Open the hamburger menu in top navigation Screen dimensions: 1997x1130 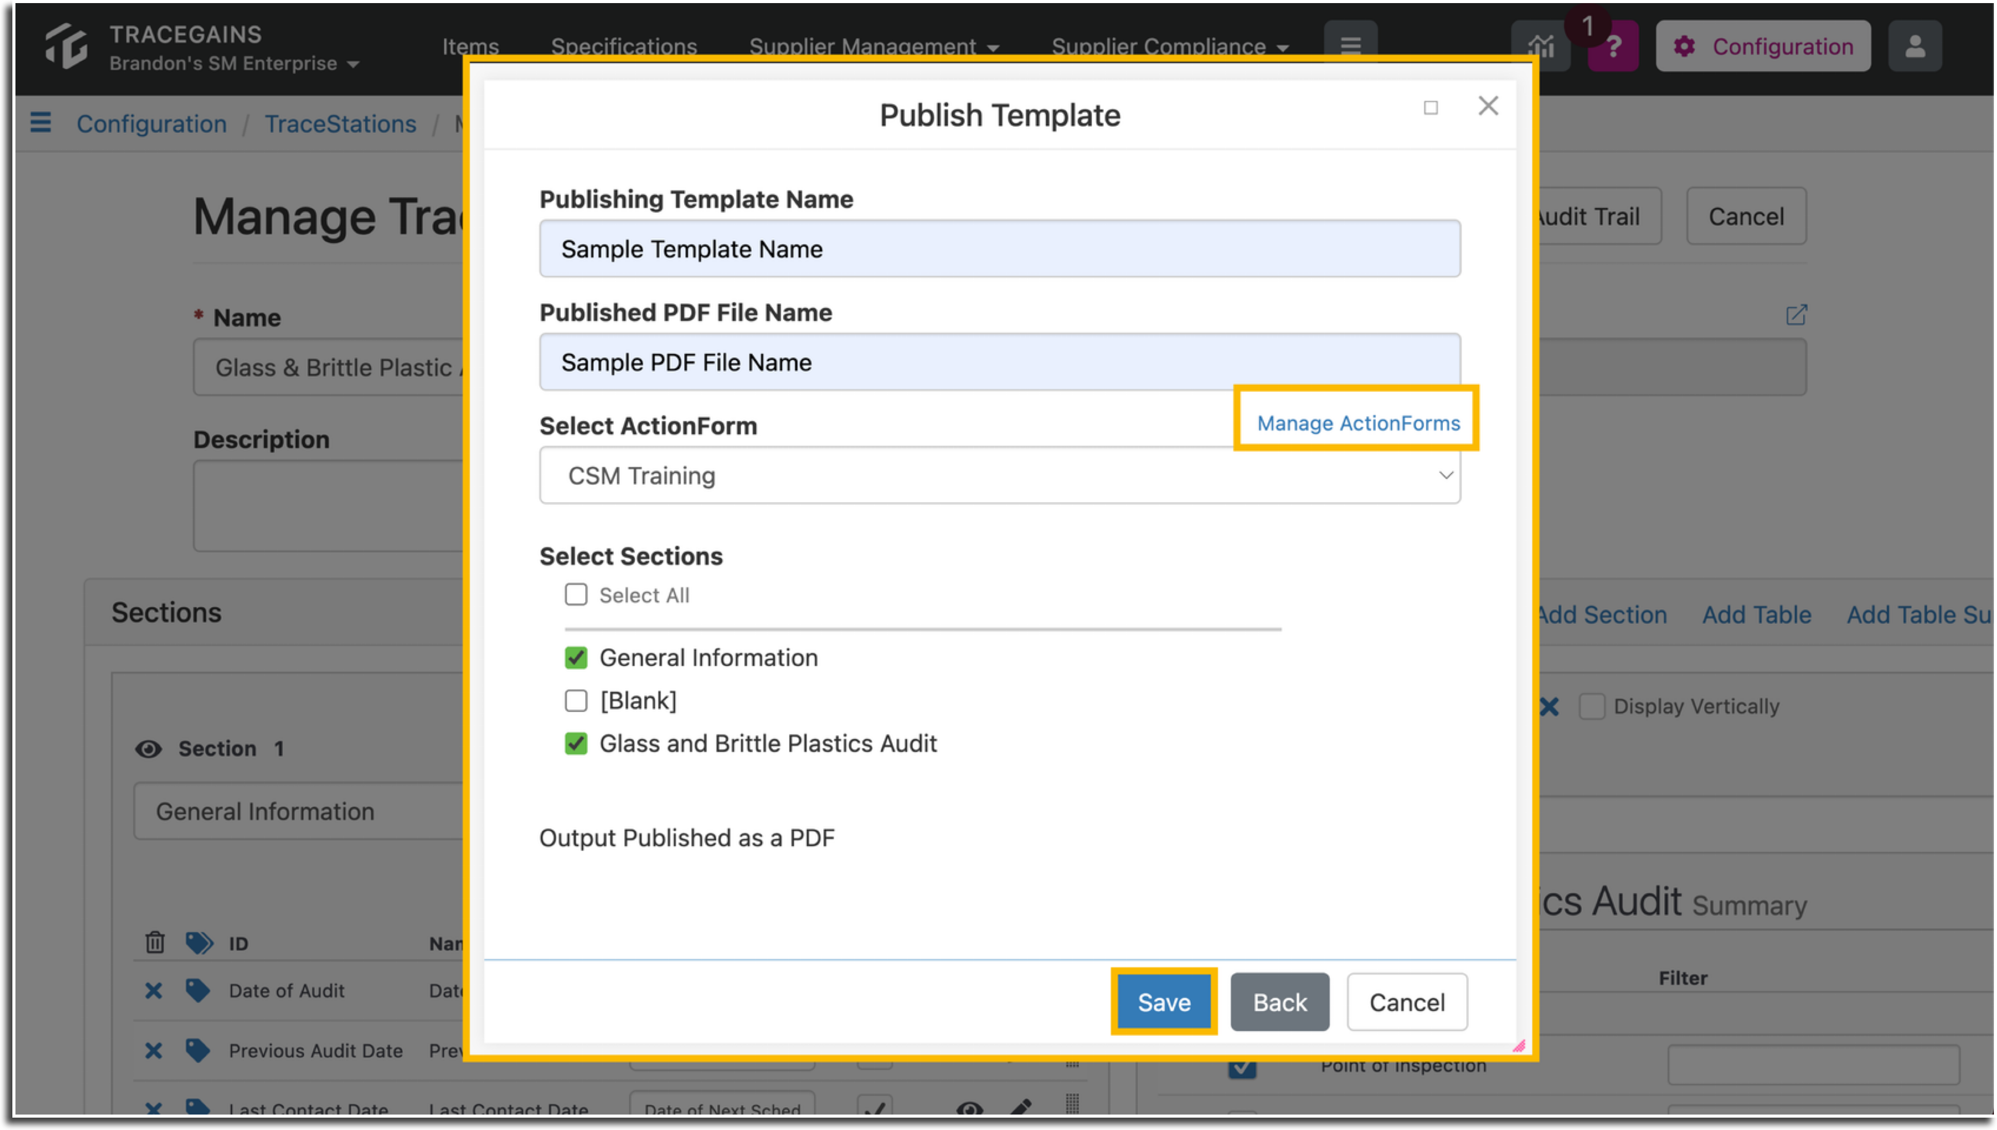click(1350, 45)
